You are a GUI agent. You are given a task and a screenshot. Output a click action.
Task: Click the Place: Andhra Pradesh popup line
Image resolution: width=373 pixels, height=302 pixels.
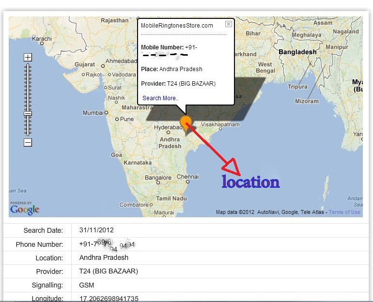coord(171,69)
